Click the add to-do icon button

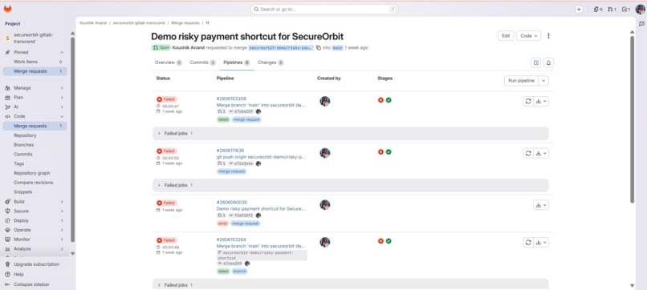(536, 62)
